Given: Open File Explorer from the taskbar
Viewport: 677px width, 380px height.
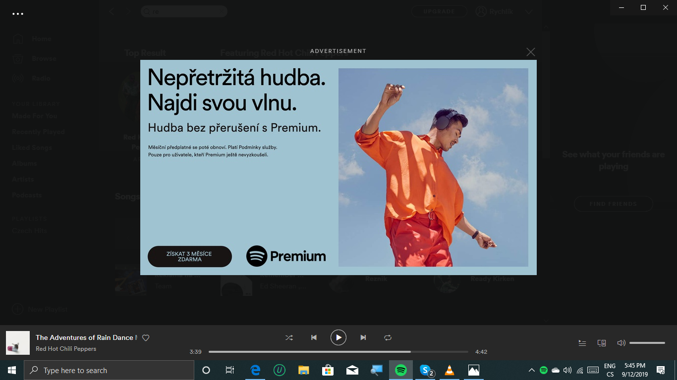Looking at the screenshot, I should pos(304,370).
